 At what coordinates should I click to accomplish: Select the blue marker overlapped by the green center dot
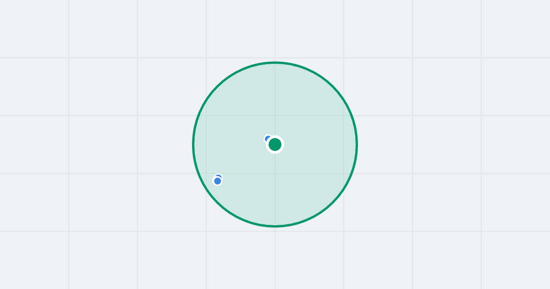click(x=267, y=138)
